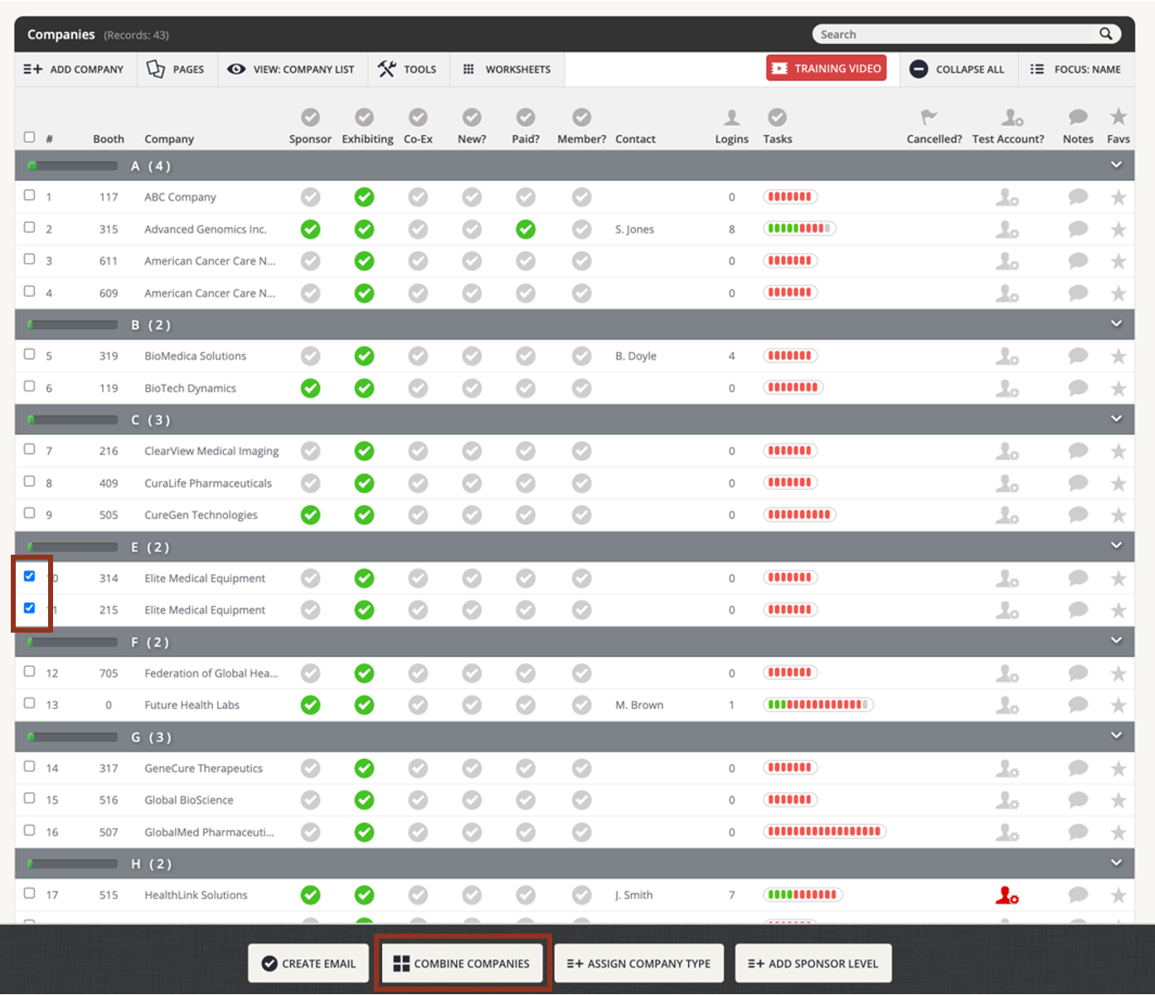Open the Tools menu
Image resolution: width=1155 pixels, height=995 pixels.
pos(407,70)
